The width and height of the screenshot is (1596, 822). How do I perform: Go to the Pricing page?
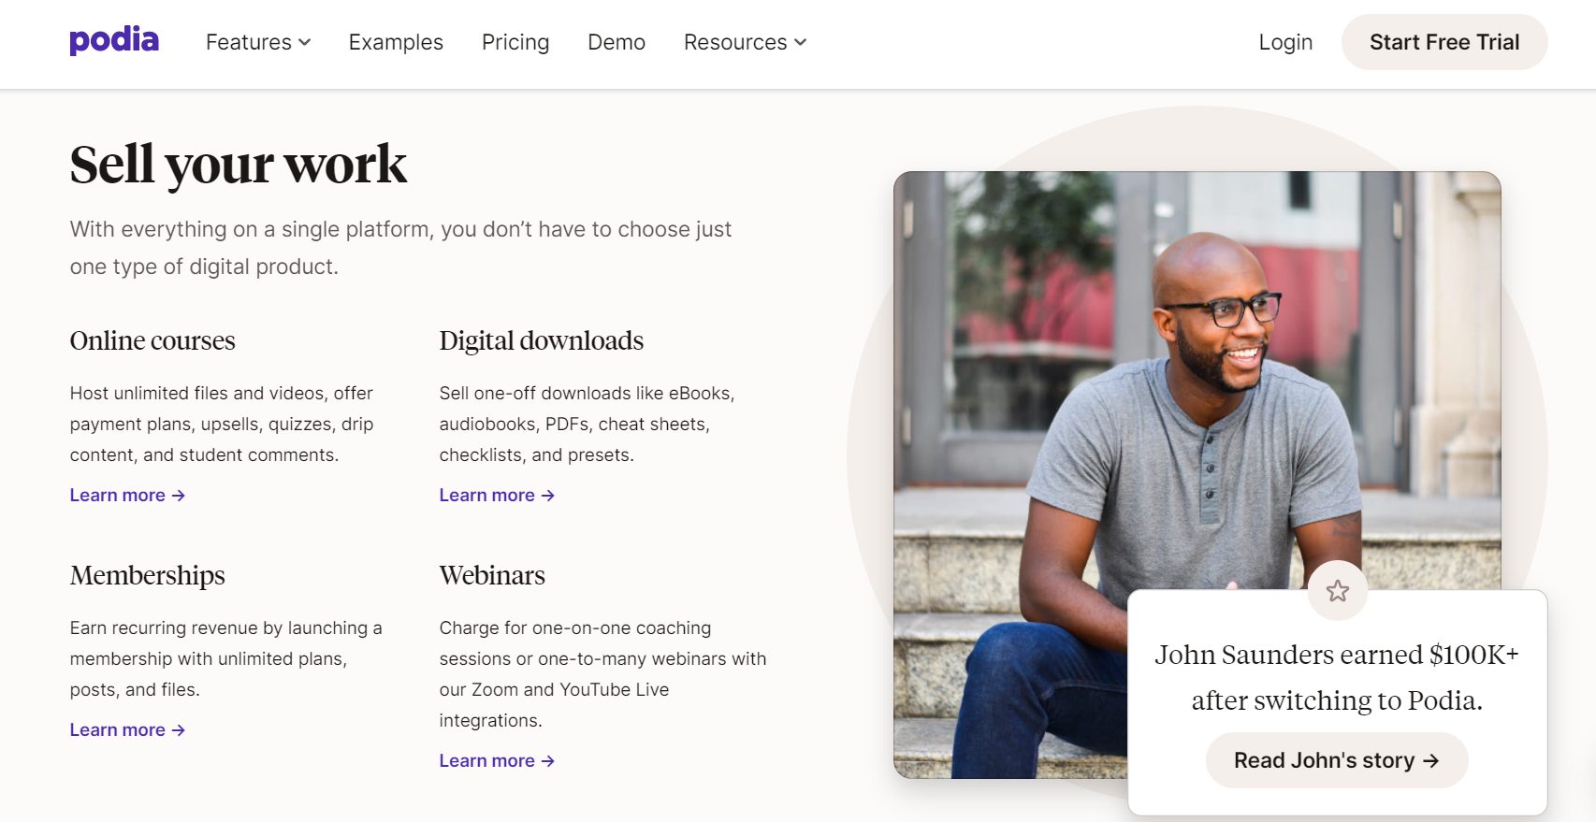coord(515,42)
